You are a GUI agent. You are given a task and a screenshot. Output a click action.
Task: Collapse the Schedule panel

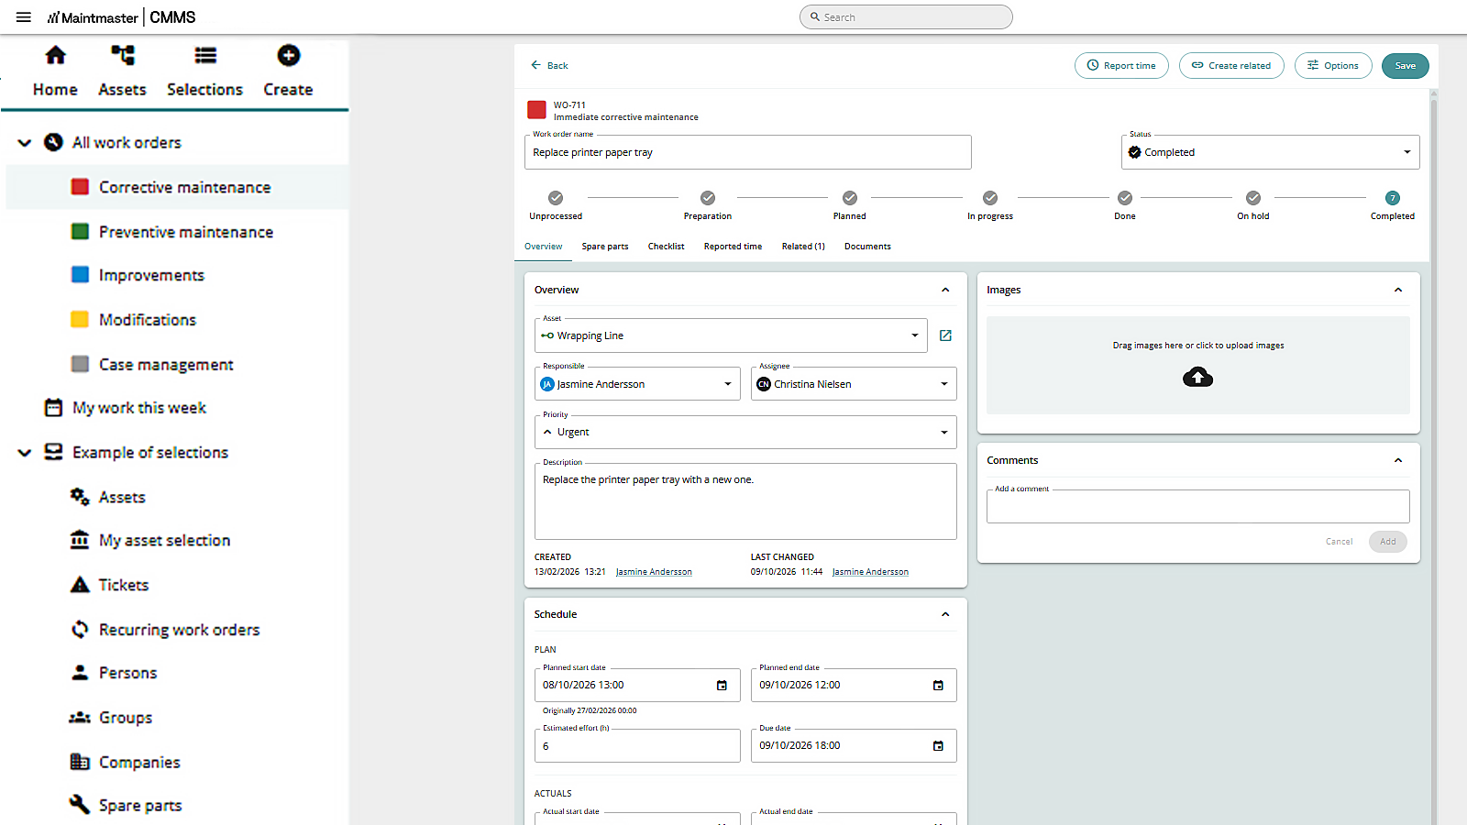tap(945, 614)
